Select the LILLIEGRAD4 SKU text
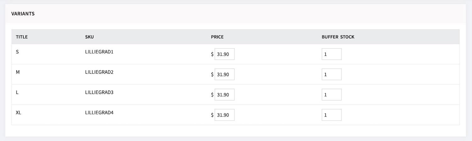Image resolution: width=472 pixels, height=141 pixels. (x=99, y=112)
